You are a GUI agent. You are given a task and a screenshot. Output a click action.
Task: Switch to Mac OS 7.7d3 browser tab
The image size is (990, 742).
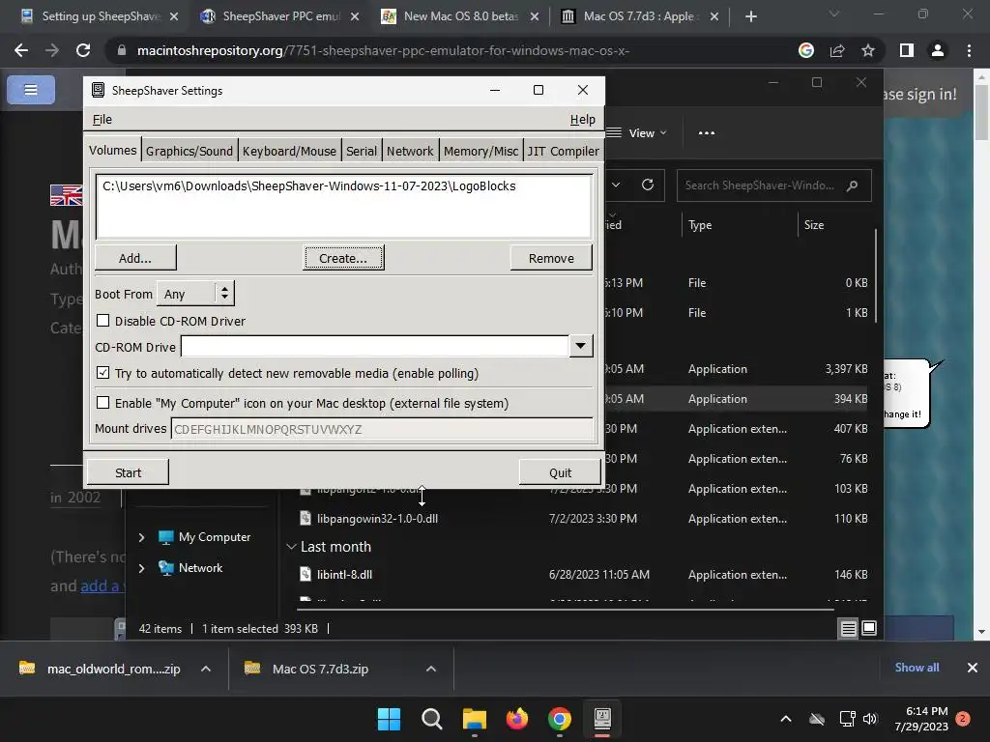(x=639, y=16)
